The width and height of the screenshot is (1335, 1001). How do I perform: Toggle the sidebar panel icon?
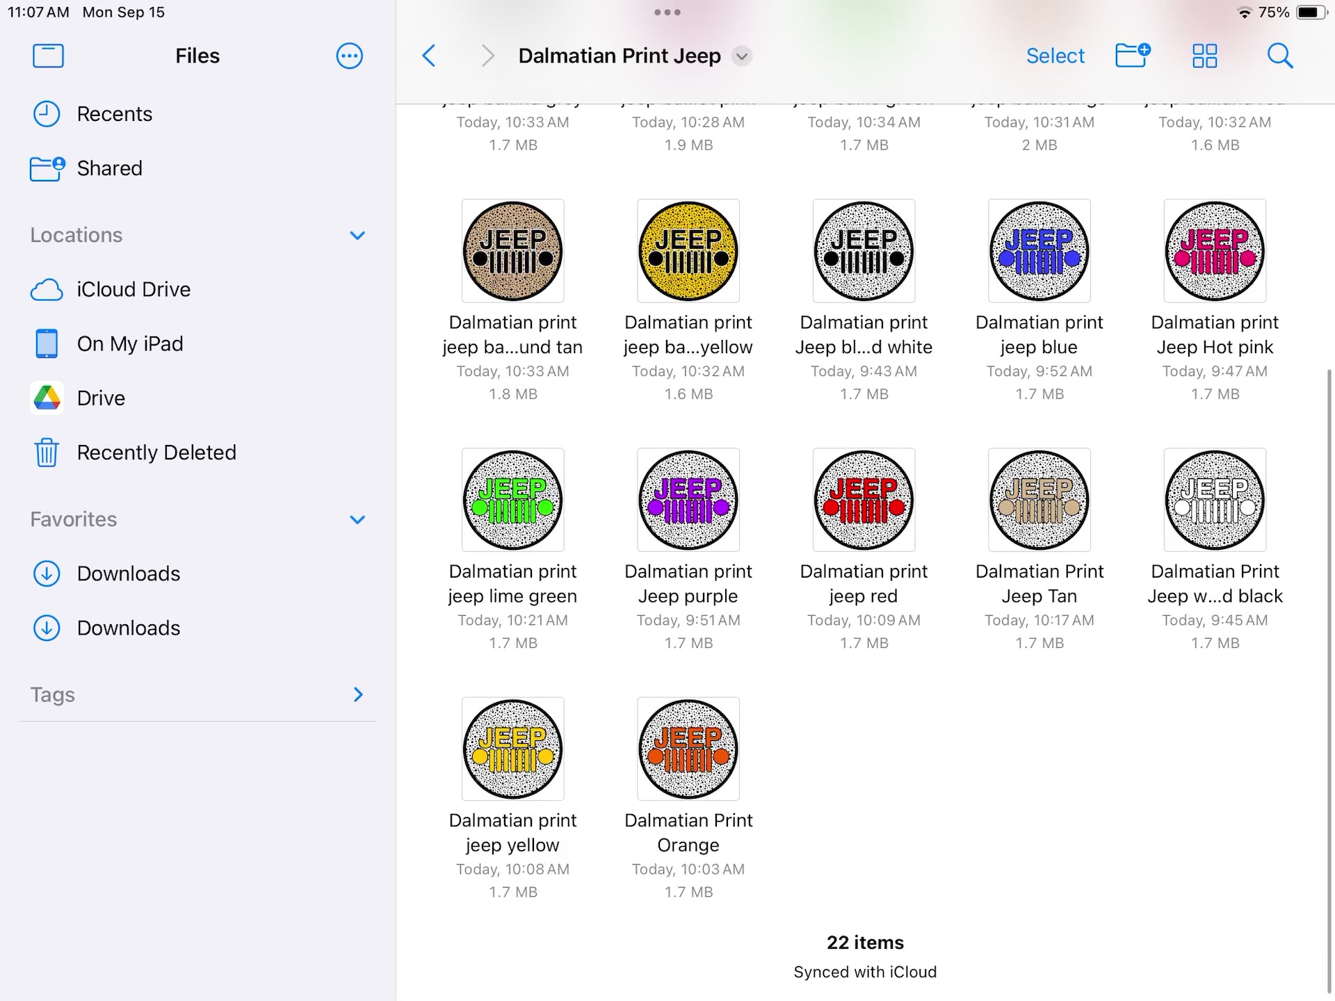[48, 56]
